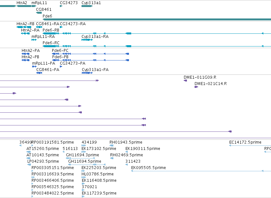The height and width of the screenshot is (198, 271).
Task: Select the HtrA2-RB transcript label
Action: click(x=25, y=24)
